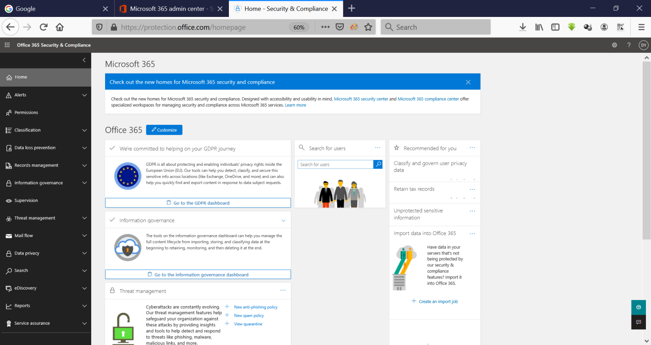Collapse the left navigation pane arrow
Screen dimensions: 651x345
click(x=84, y=60)
